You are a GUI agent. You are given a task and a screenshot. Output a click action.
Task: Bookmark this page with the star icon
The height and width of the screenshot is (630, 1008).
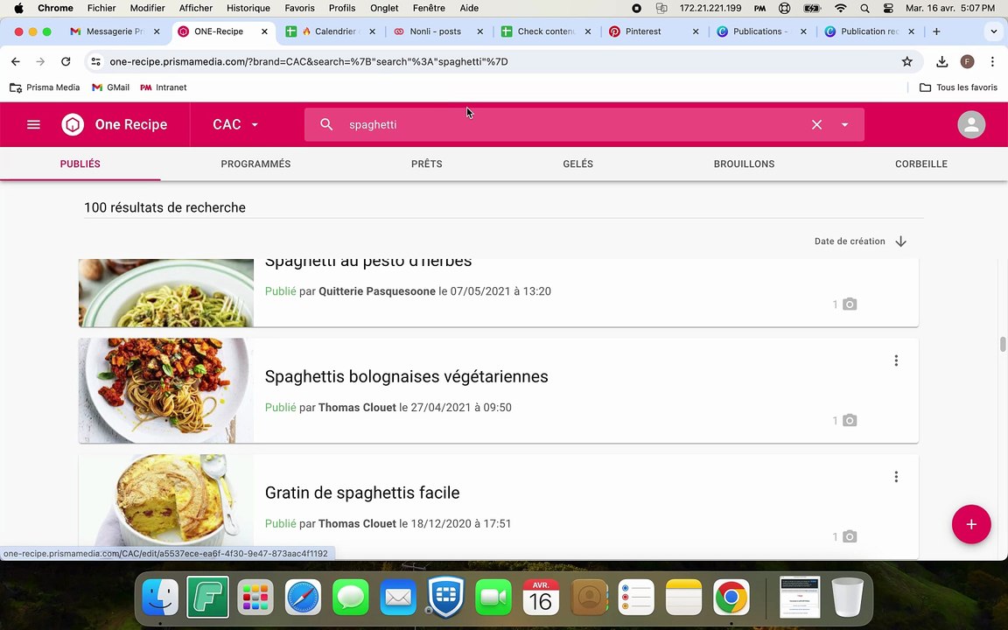(x=907, y=62)
